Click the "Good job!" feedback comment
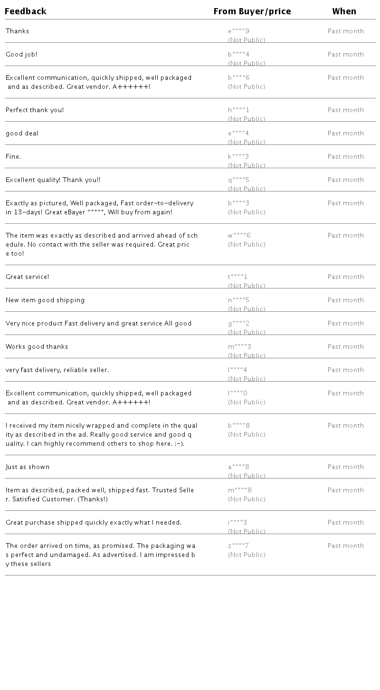 [21, 55]
